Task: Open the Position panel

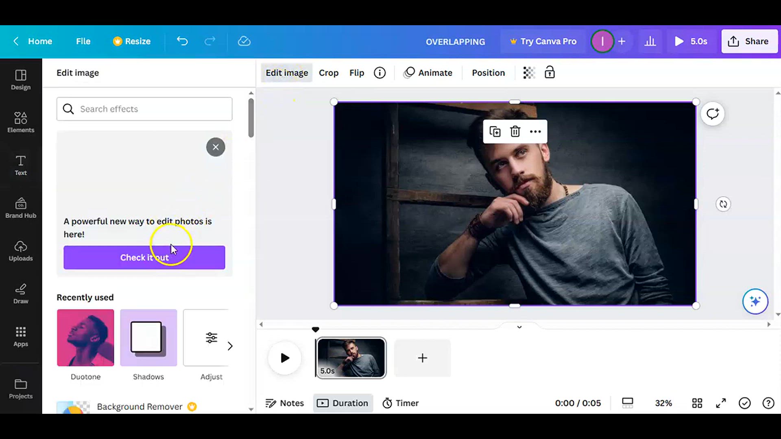Action: click(x=488, y=73)
